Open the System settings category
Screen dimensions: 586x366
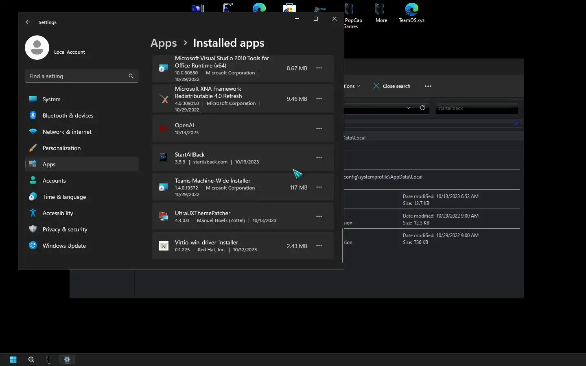[x=82, y=99]
